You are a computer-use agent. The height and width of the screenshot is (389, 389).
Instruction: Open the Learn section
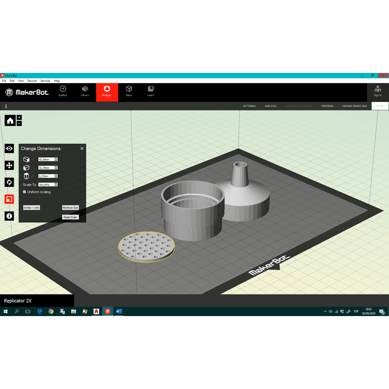151,92
